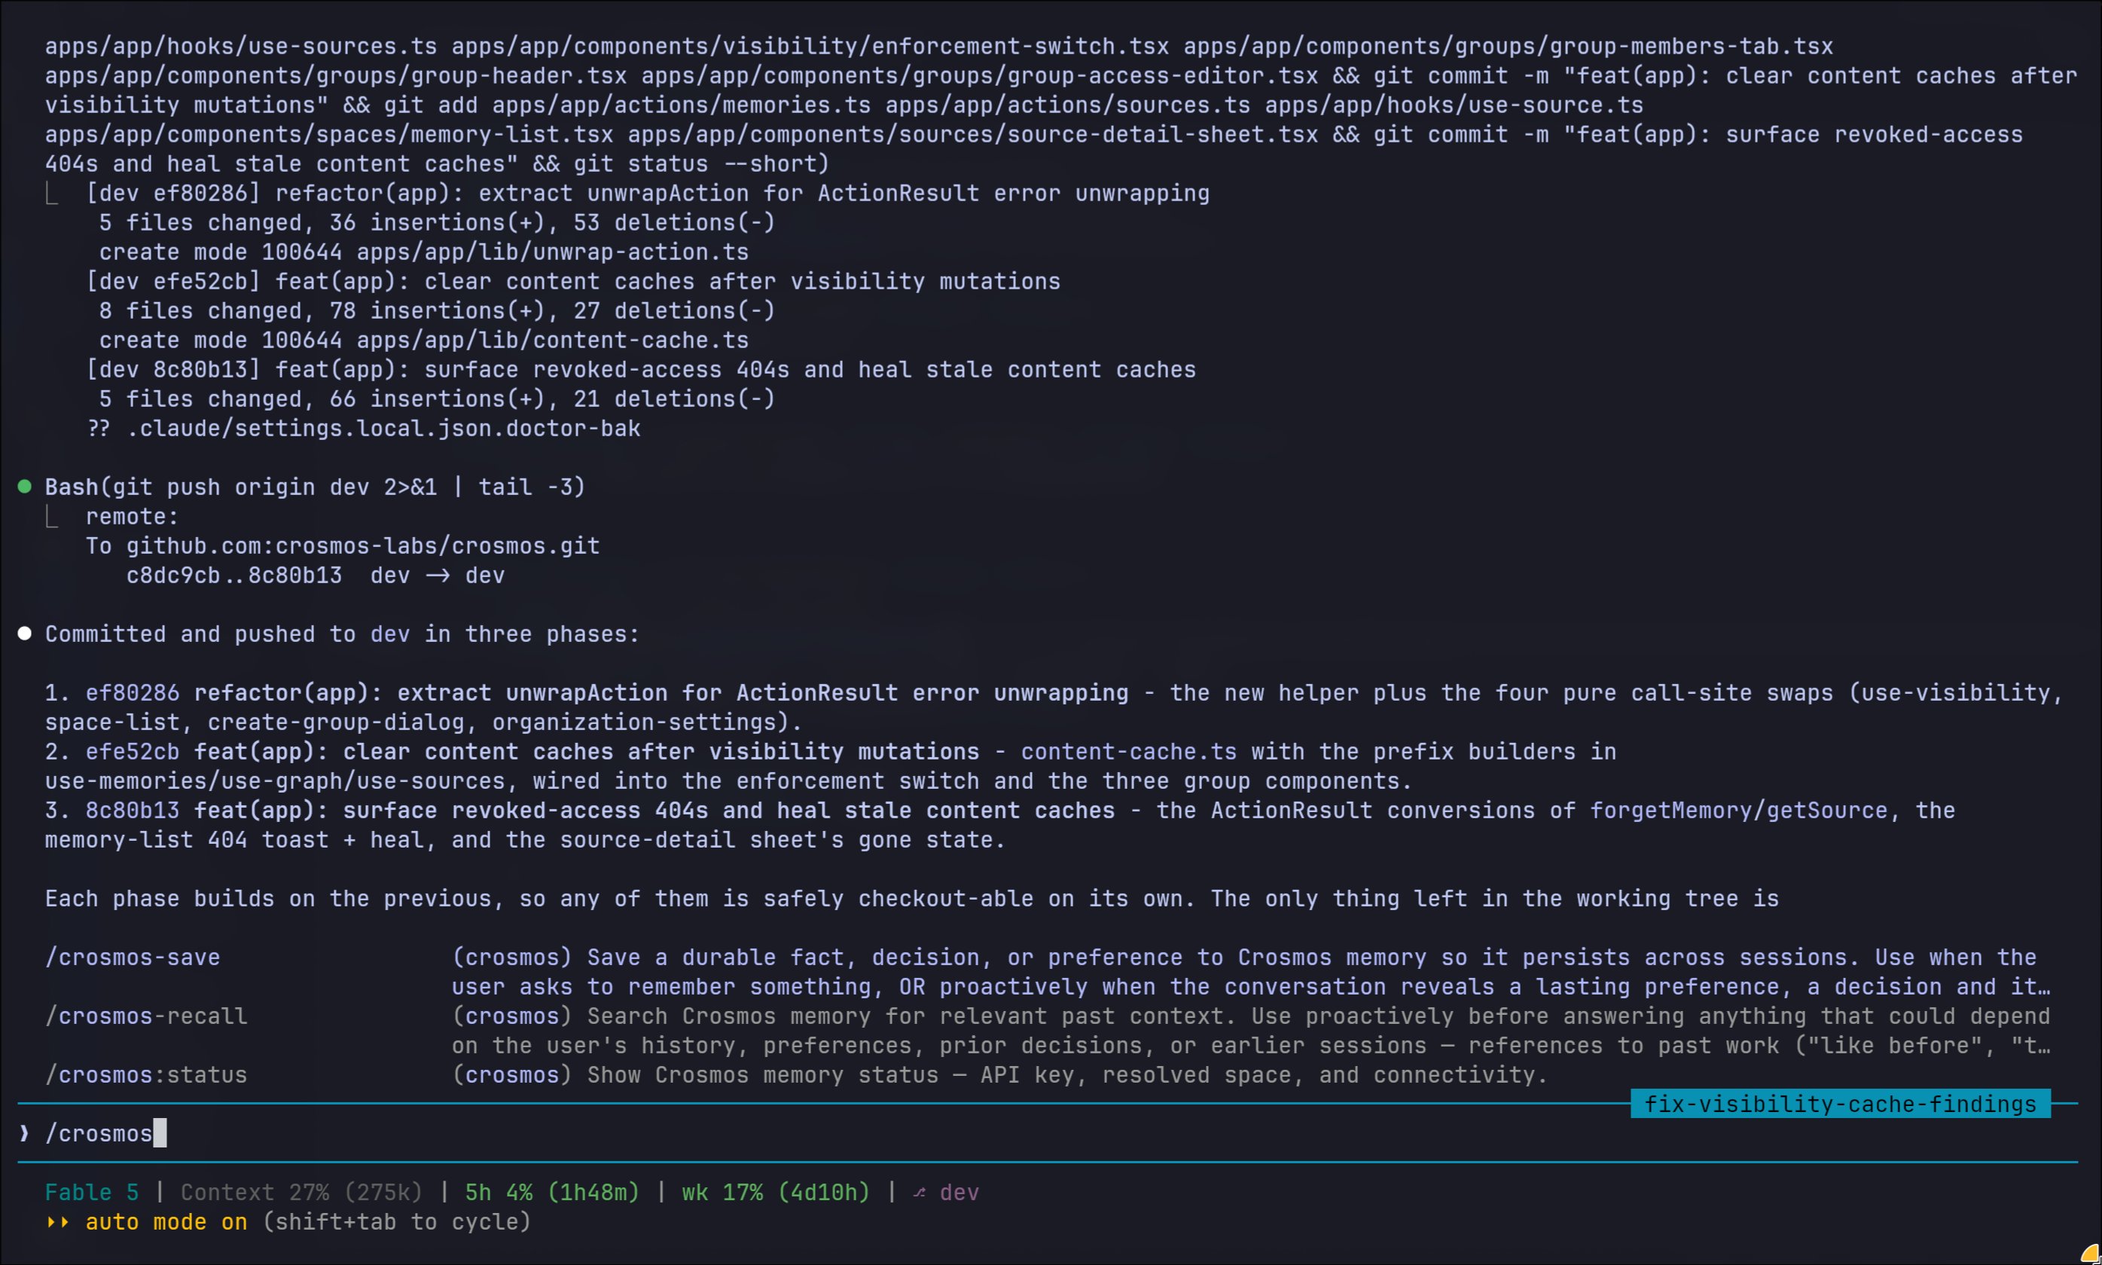Image resolution: width=2102 pixels, height=1265 pixels.
Task: Click '8 files changed, 78 insertions(+), 27 deletions(-)'
Action: (x=437, y=310)
